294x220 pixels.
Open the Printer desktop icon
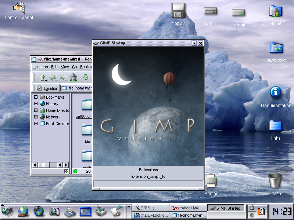point(211,180)
